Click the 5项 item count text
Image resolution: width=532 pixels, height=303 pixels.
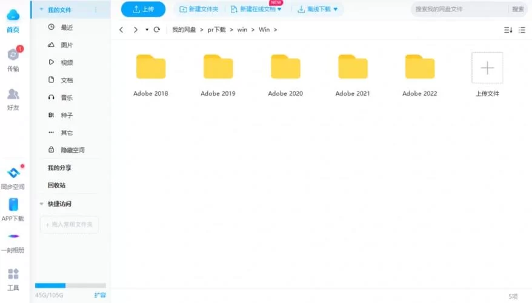[x=513, y=296]
